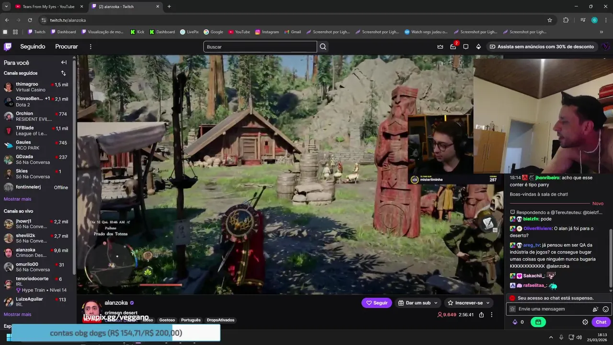Open the Instagram bookmark
The width and height of the screenshot is (613, 345).
267,32
